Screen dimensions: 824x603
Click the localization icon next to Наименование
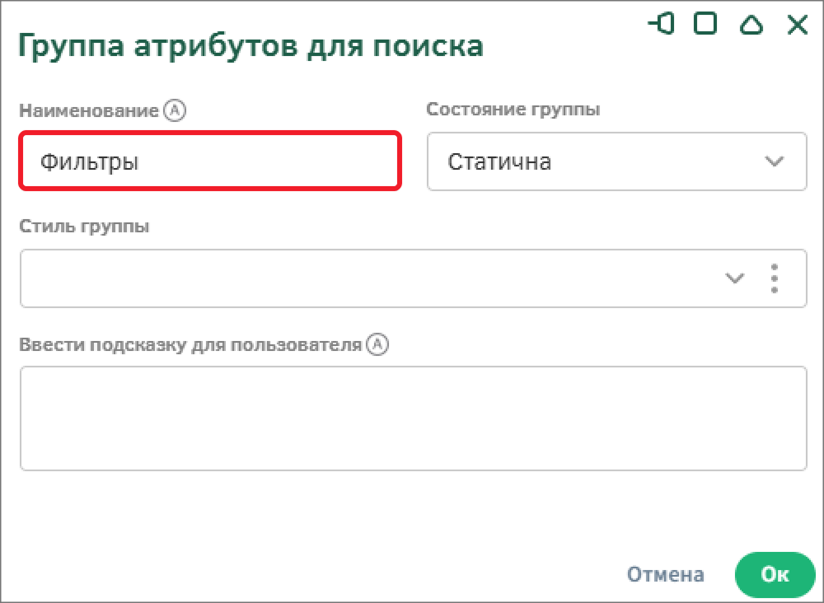175,110
